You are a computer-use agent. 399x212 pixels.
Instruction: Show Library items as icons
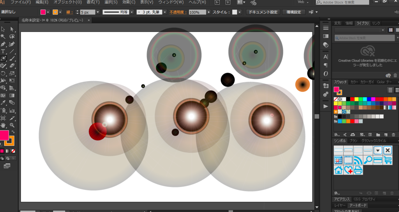(390, 30)
